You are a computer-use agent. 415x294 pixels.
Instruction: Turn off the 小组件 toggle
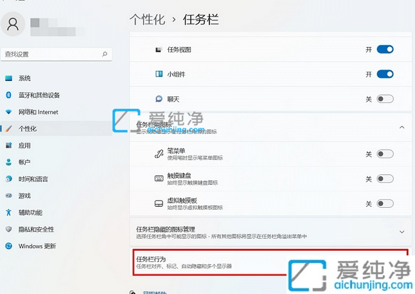pos(385,74)
